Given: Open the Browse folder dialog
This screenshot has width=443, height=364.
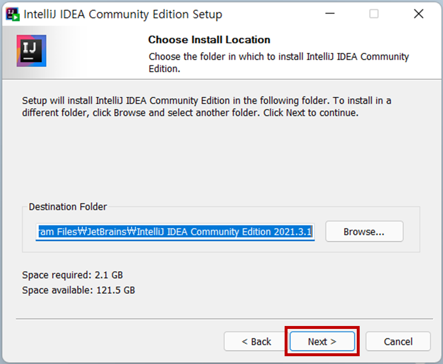Looking at the screenshot, I should point(364,231).
